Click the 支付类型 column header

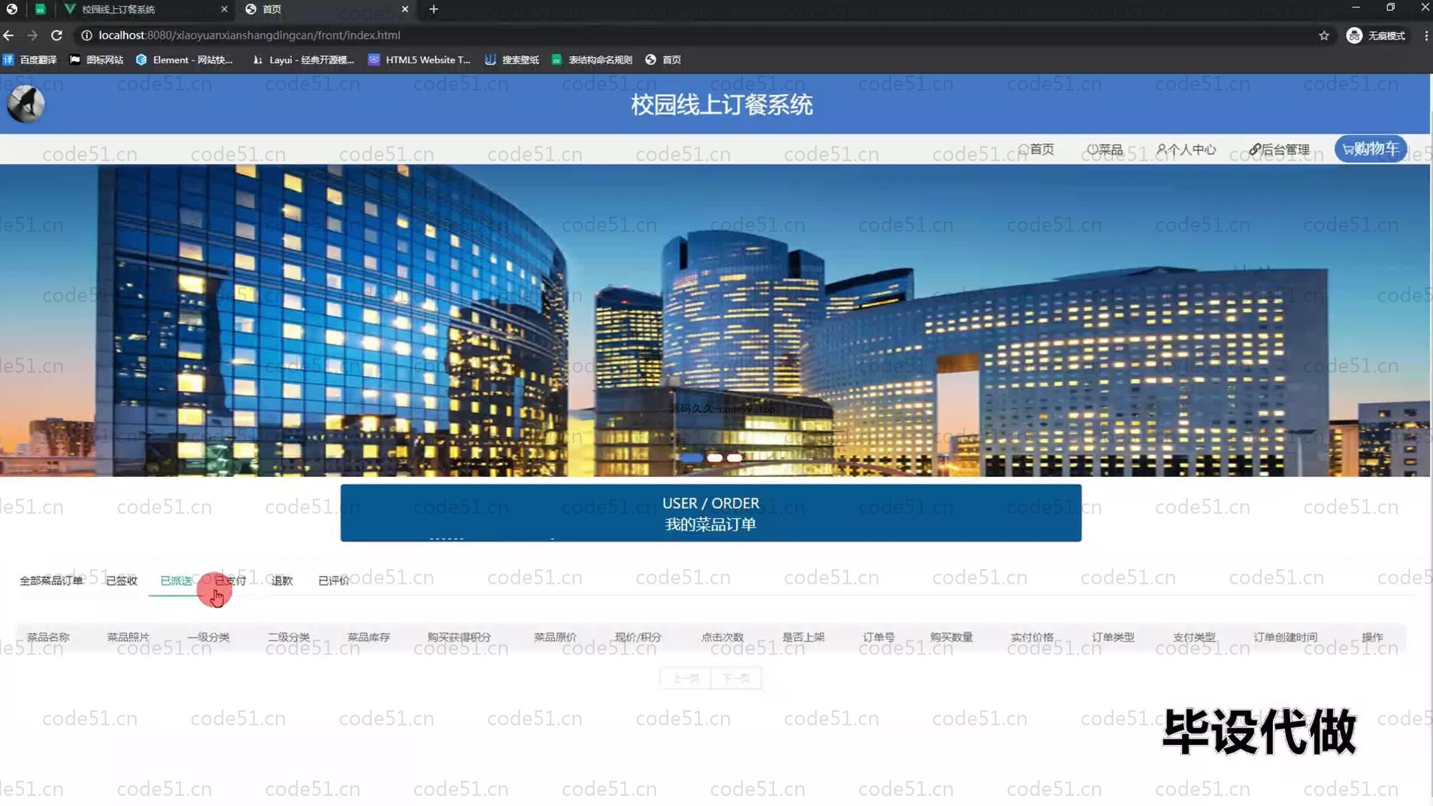point(1194,637)
